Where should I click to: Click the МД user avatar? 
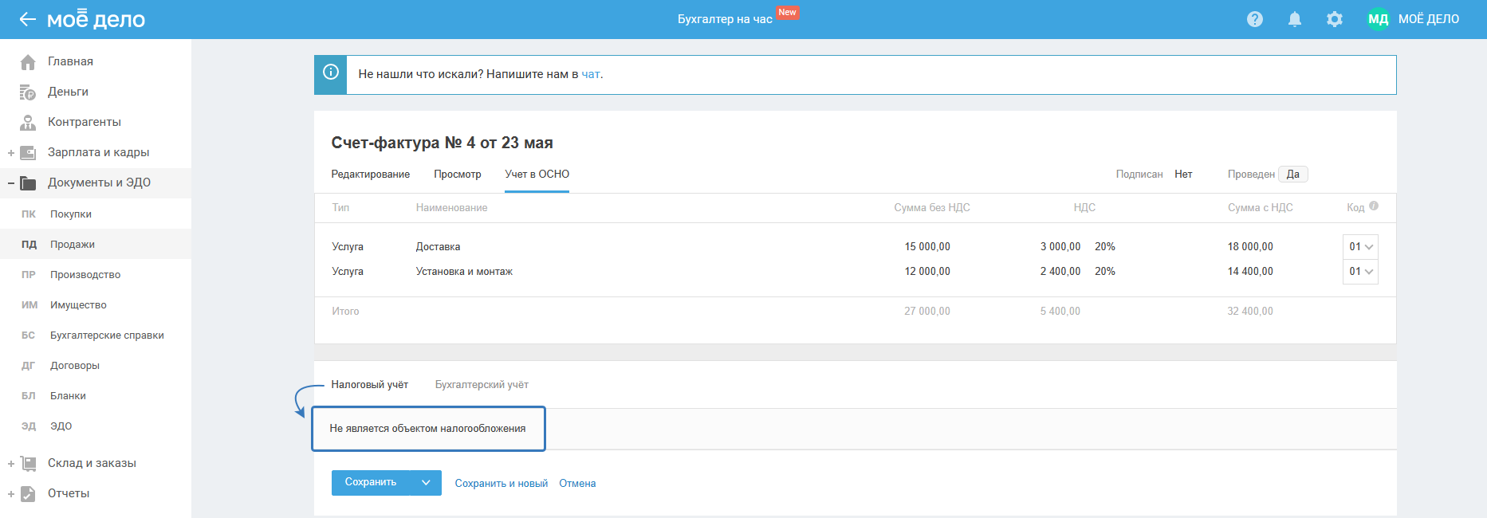[1378, 19]
